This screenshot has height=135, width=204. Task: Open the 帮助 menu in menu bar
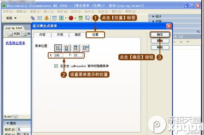tap(130, 12)
